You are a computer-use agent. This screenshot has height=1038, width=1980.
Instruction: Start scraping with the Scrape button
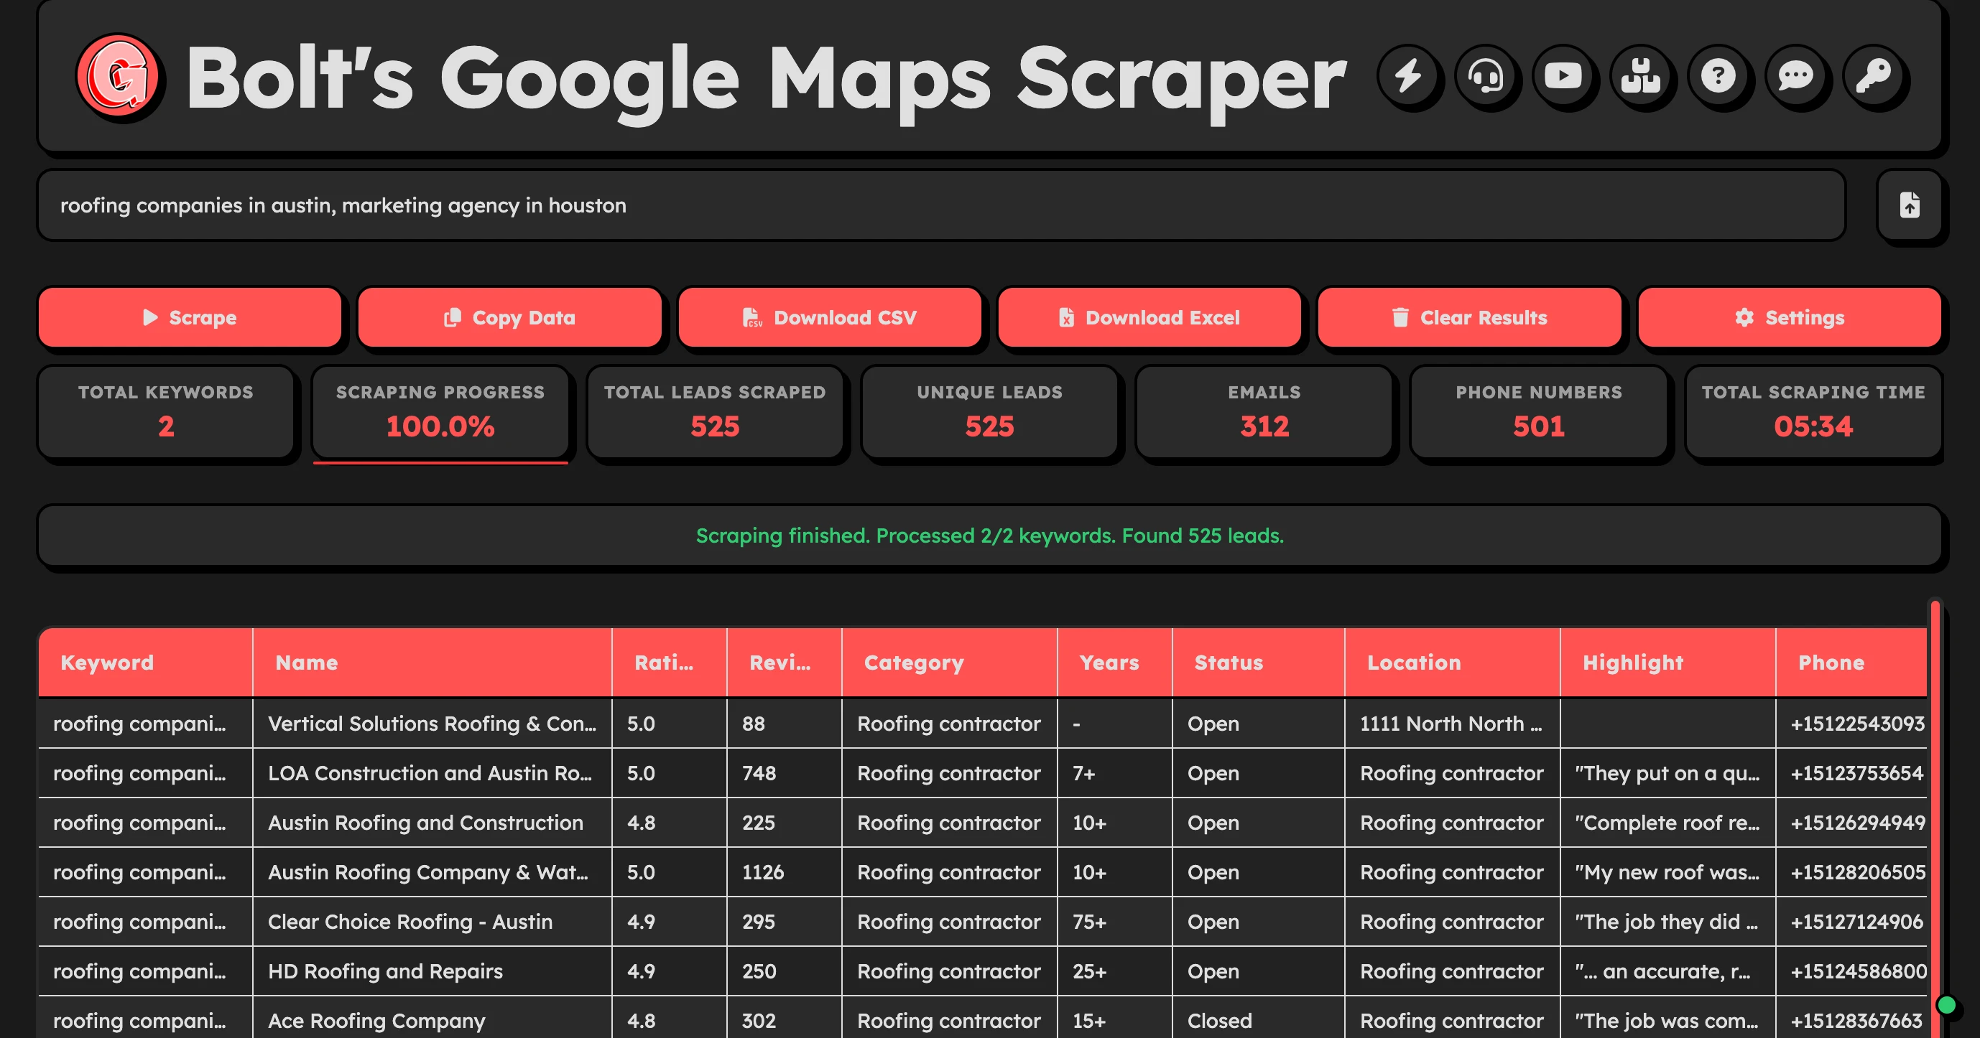coord(190,317)
